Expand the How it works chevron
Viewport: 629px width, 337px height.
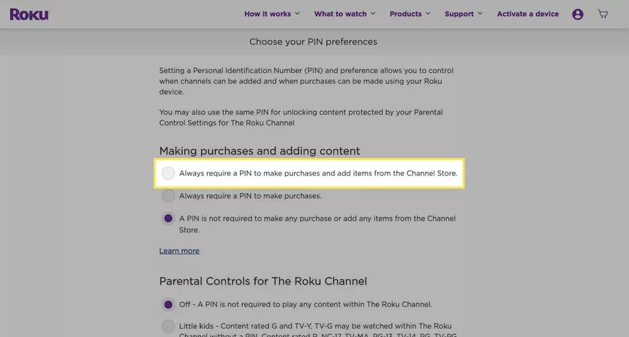pos(297,14)
